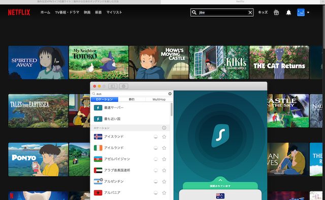Favorite アルゼンチン with star
This screenshot has height=200, width=325.
(x=164, y=181)
